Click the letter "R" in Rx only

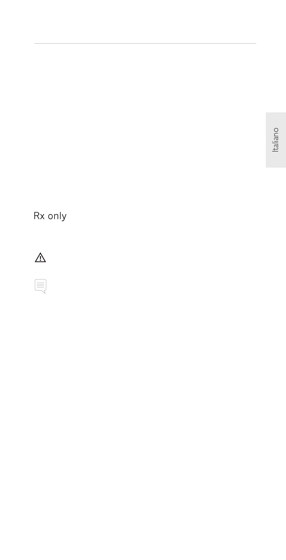[36, 216]
